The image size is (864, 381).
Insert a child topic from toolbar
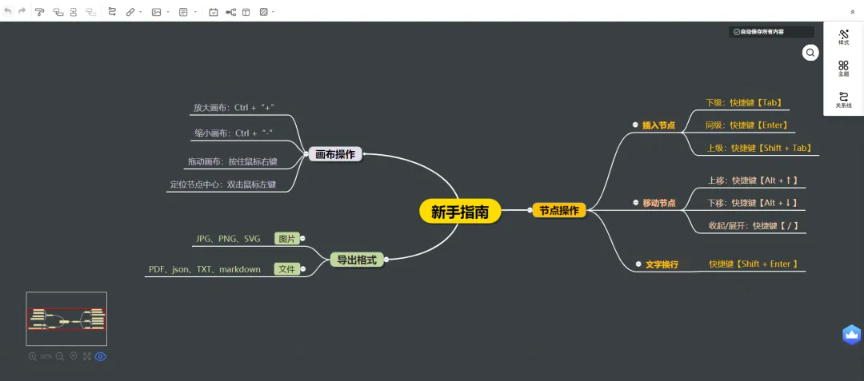58,11
